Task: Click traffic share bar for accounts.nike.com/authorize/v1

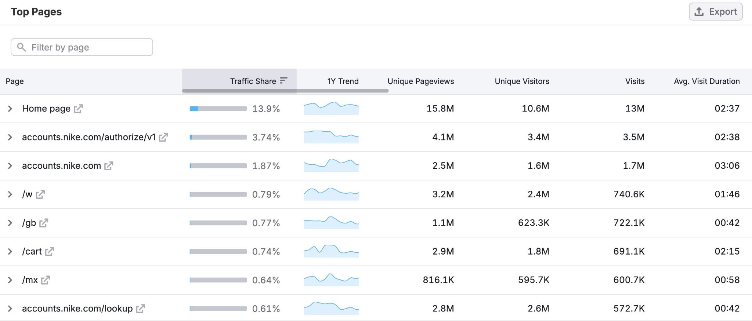Action: 218,137
